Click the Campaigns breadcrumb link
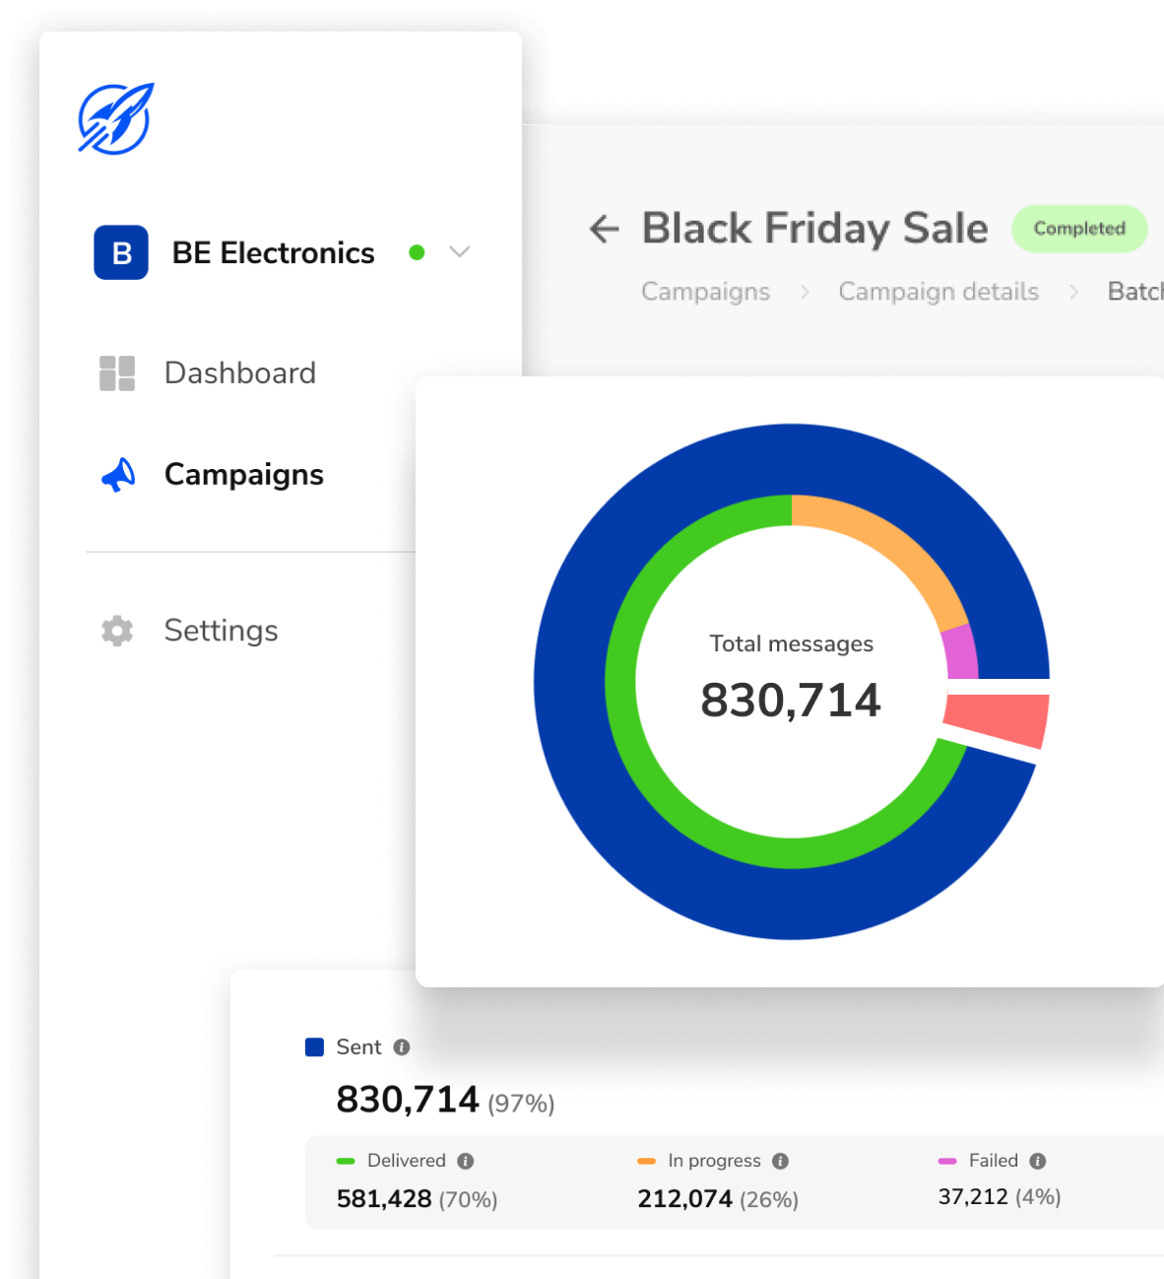The height and width of the screenshot is (1279, 1164). coord(705,292)
